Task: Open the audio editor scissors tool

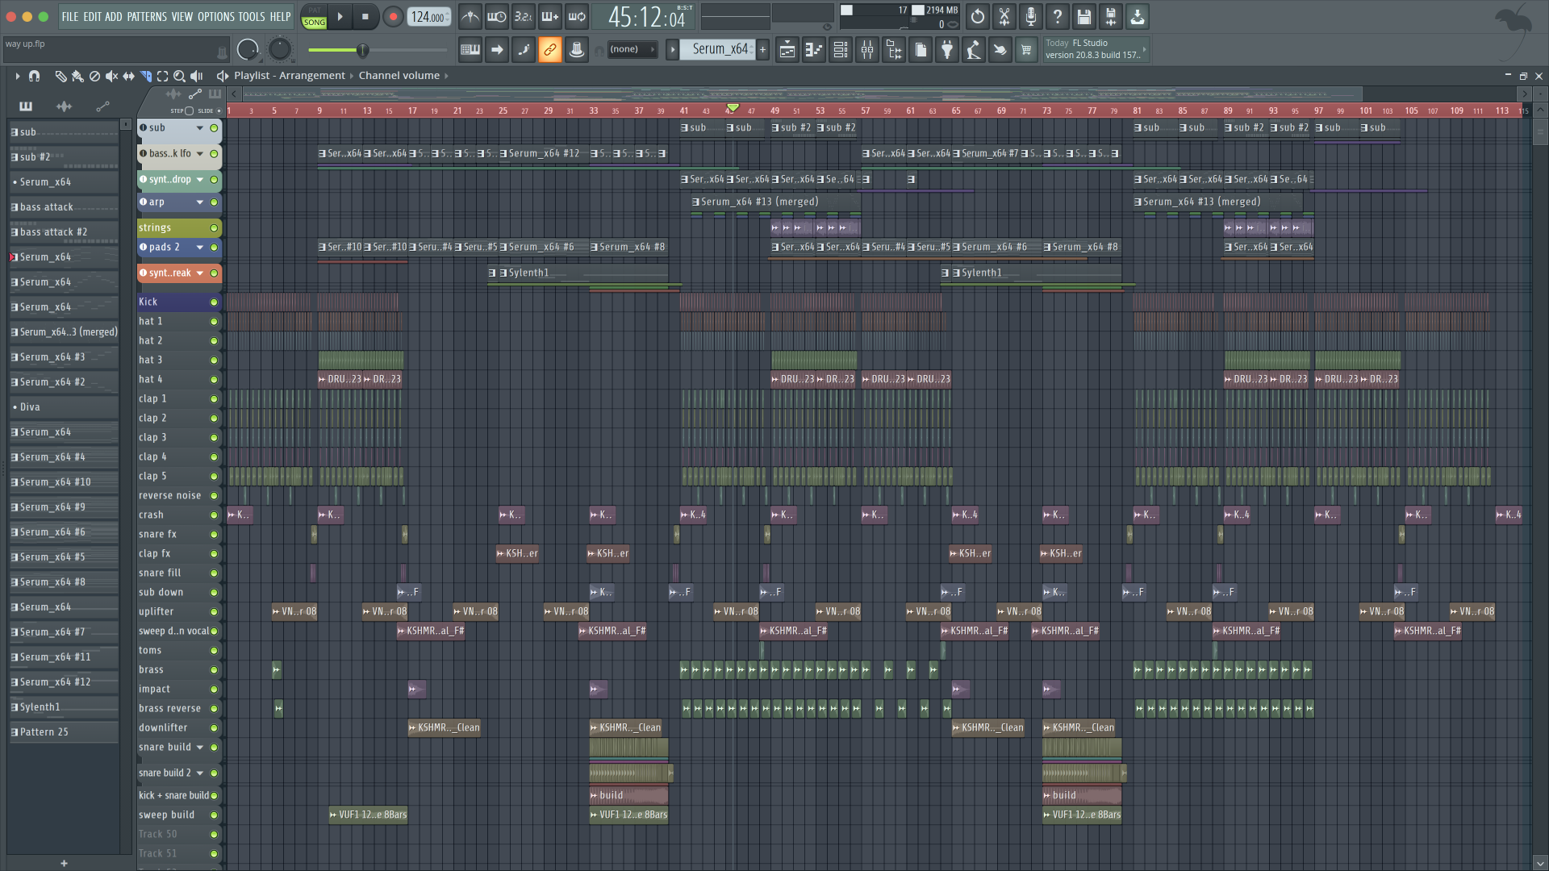Action: tap(1004, 16)
